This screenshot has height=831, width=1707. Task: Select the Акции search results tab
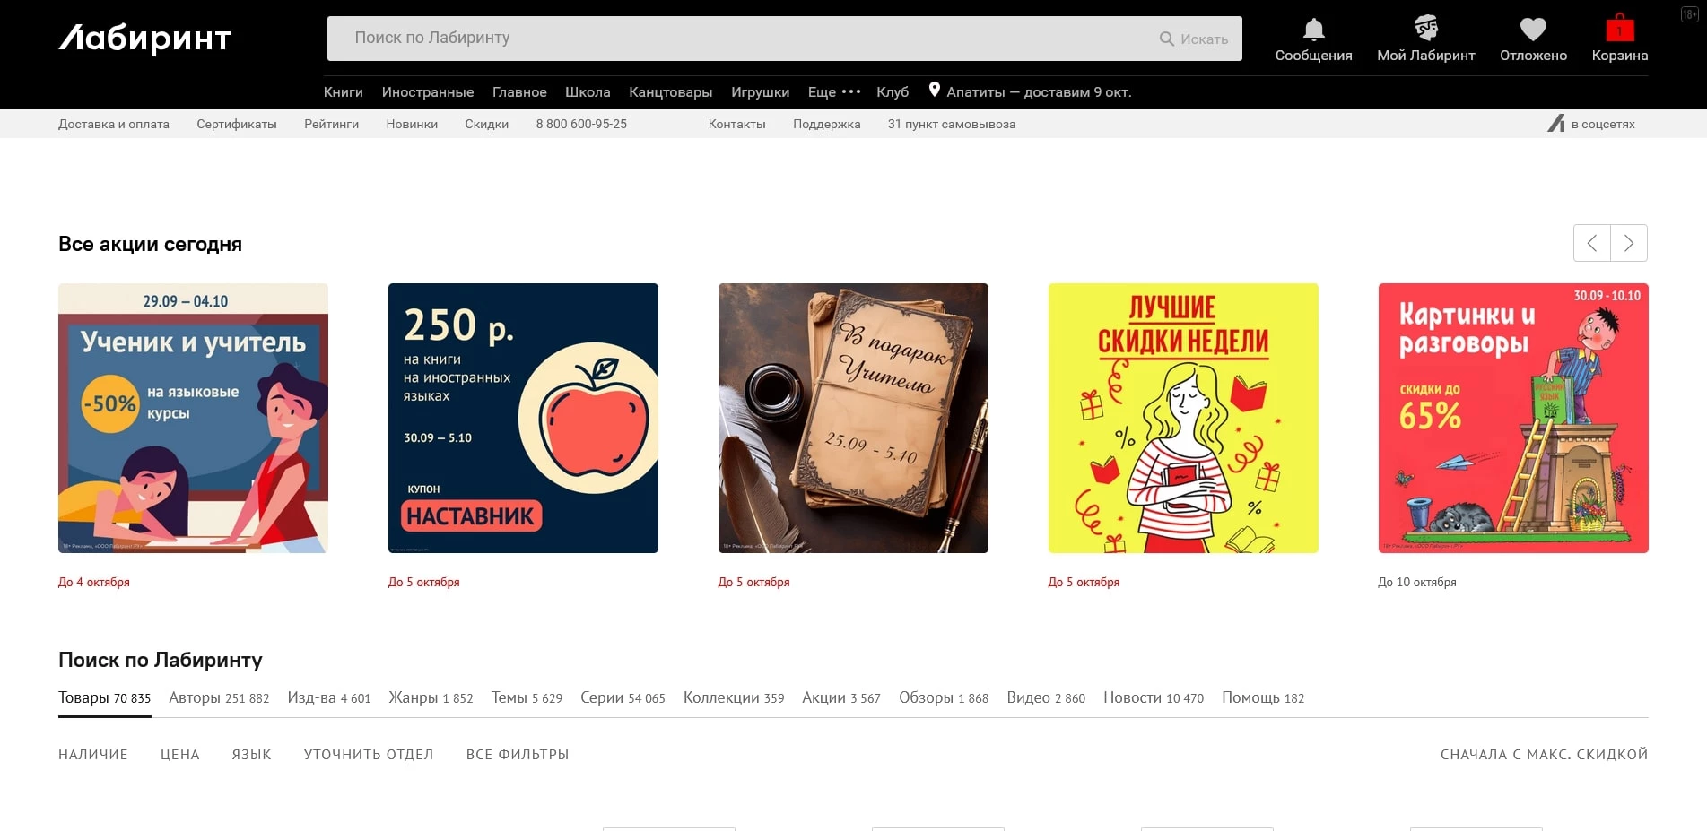[x=840, y=698]
